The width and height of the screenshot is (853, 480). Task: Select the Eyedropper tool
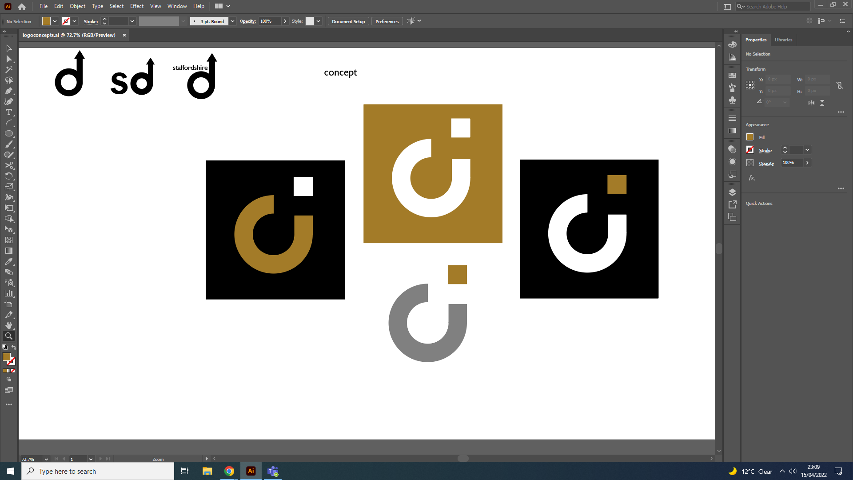pos(8,261)
